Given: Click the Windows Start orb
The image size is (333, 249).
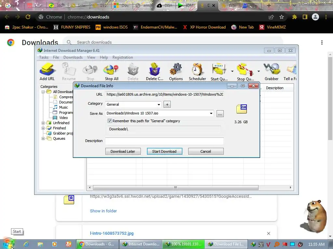Looking at the screenshot, I should pyautogui.click(x=8, y=244).
